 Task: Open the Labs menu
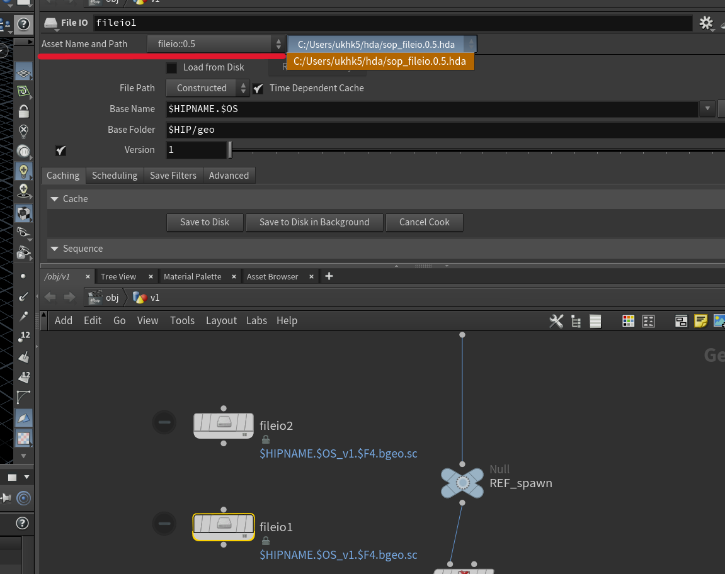tap(256, 321)
